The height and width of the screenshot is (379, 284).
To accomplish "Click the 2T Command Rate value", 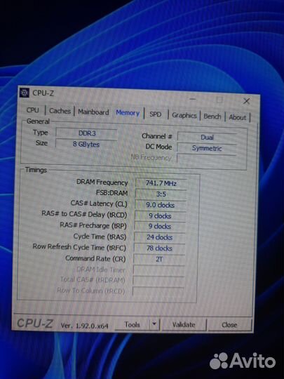I will [x=159, y=260].
